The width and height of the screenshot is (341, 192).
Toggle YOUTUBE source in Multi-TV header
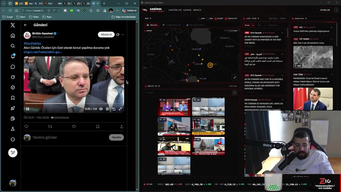233,86
